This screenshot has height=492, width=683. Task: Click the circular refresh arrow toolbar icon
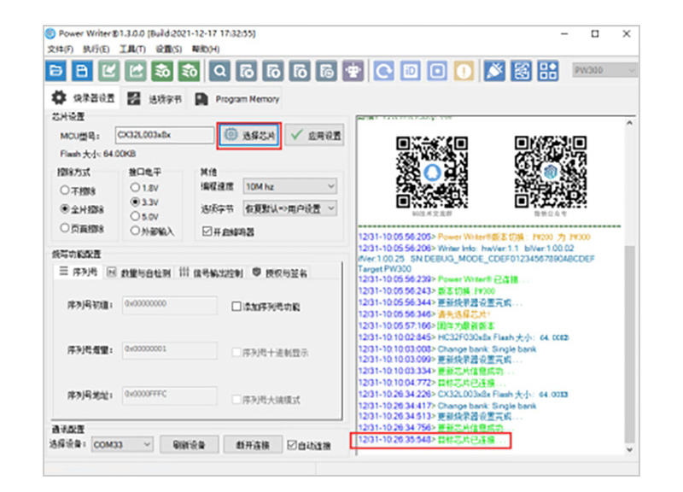point(384,71)
